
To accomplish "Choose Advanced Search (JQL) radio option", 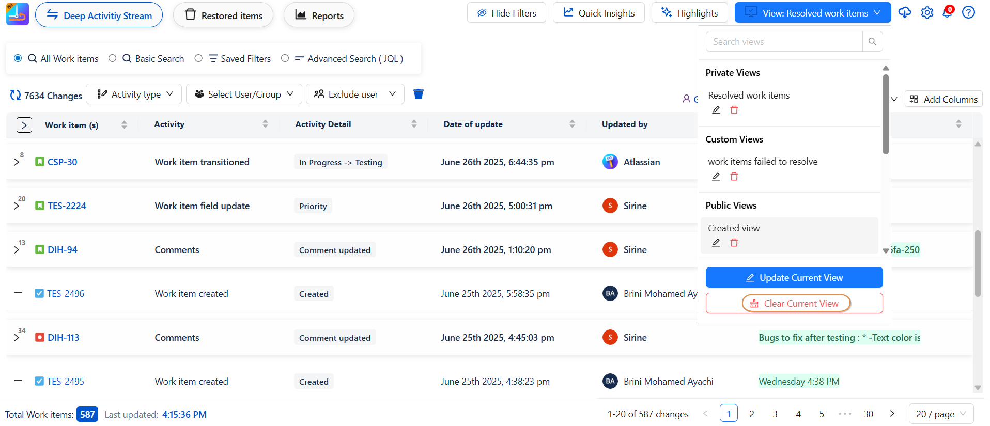I will [x=285, y=58].
